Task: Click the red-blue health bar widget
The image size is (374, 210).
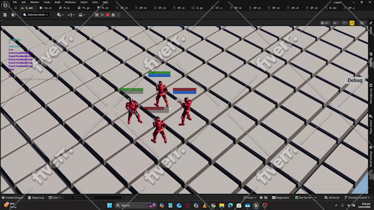Action: 185,91
